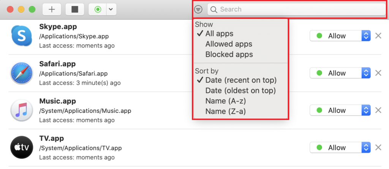Image resolution: width=389 pixels, height=169 pixels.
Task: Open the Allow dropdown for Skype.app
Action: click(340, 36)
